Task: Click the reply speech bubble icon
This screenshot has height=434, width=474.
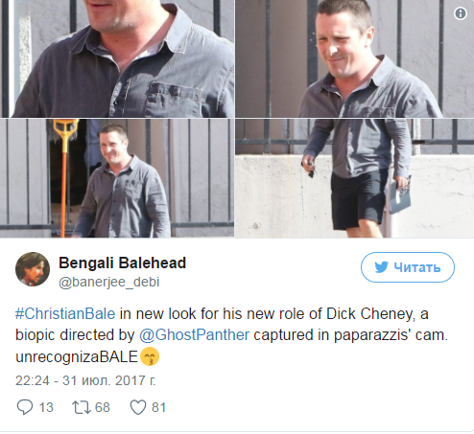Action: click(x=25, y=407)
